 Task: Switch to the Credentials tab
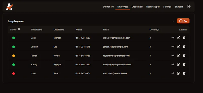[137, 7]
